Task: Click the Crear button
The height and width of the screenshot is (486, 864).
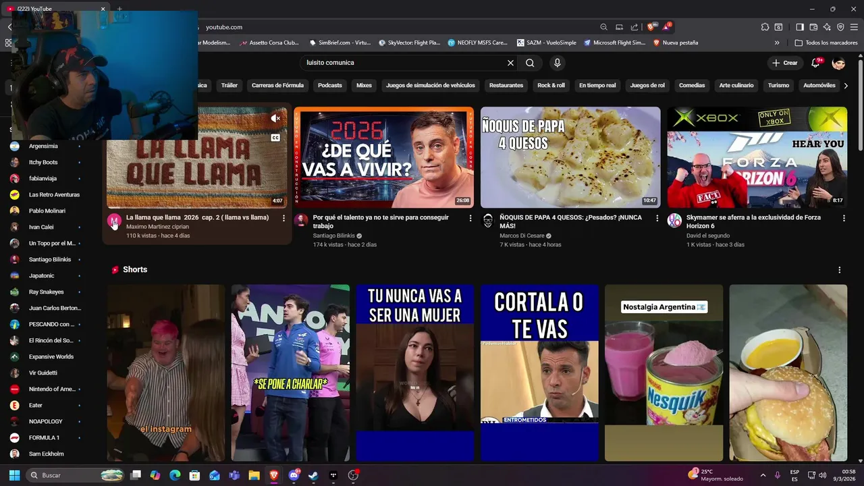Action: 785,63
